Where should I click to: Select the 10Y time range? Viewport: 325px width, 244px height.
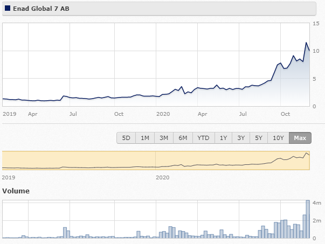point(278,138)
